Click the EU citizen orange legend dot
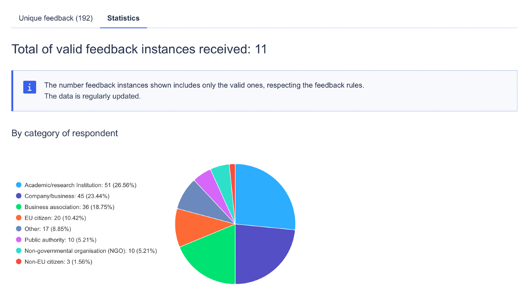This screenshot has height=303, width=528. coord(19,218)
